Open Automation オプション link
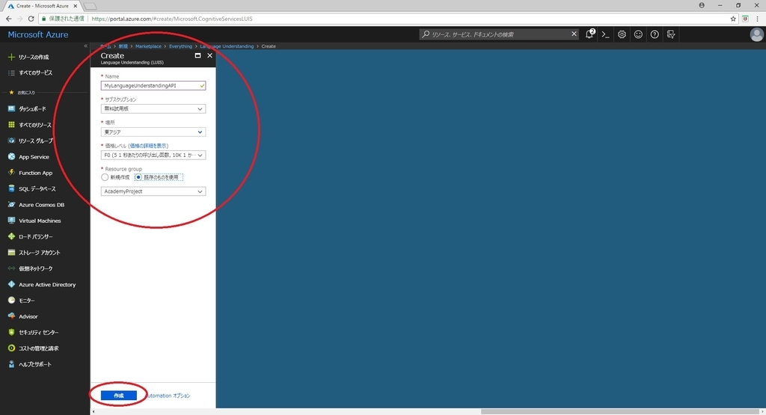Image resolution: width=766 pixels, height=415 pixels. click(168, 396)
